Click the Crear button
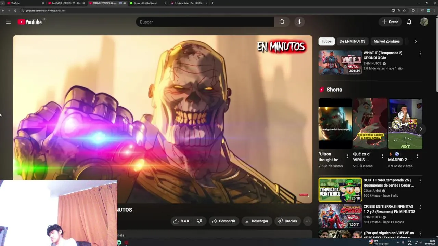Viewport: 438px width, 246px height. [x=390, y=22]
